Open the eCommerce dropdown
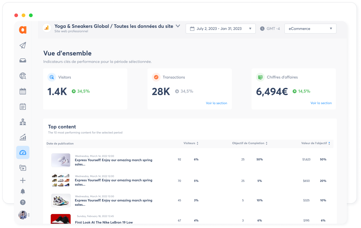 (310, 29)
